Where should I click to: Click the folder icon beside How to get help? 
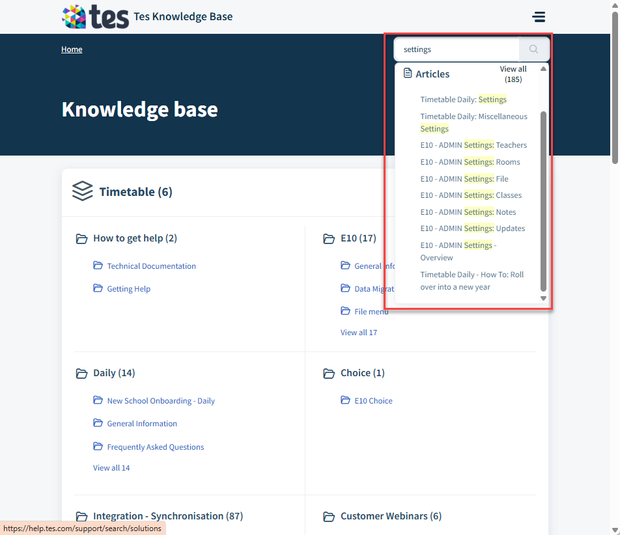[81, 239]
